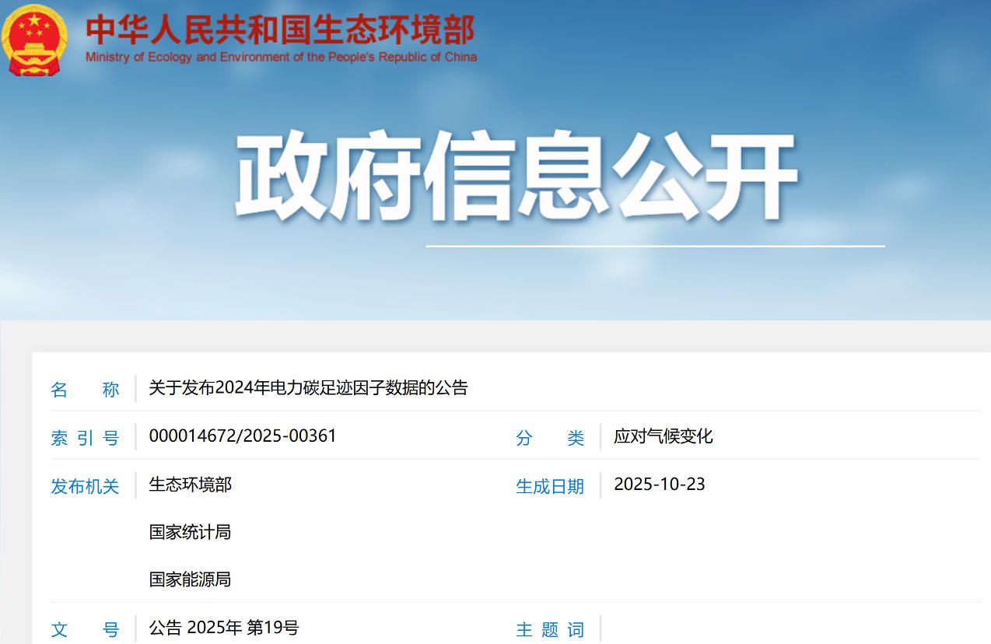
Task: Click the index number 000014672/2025-00361
Action: (242, 436)
